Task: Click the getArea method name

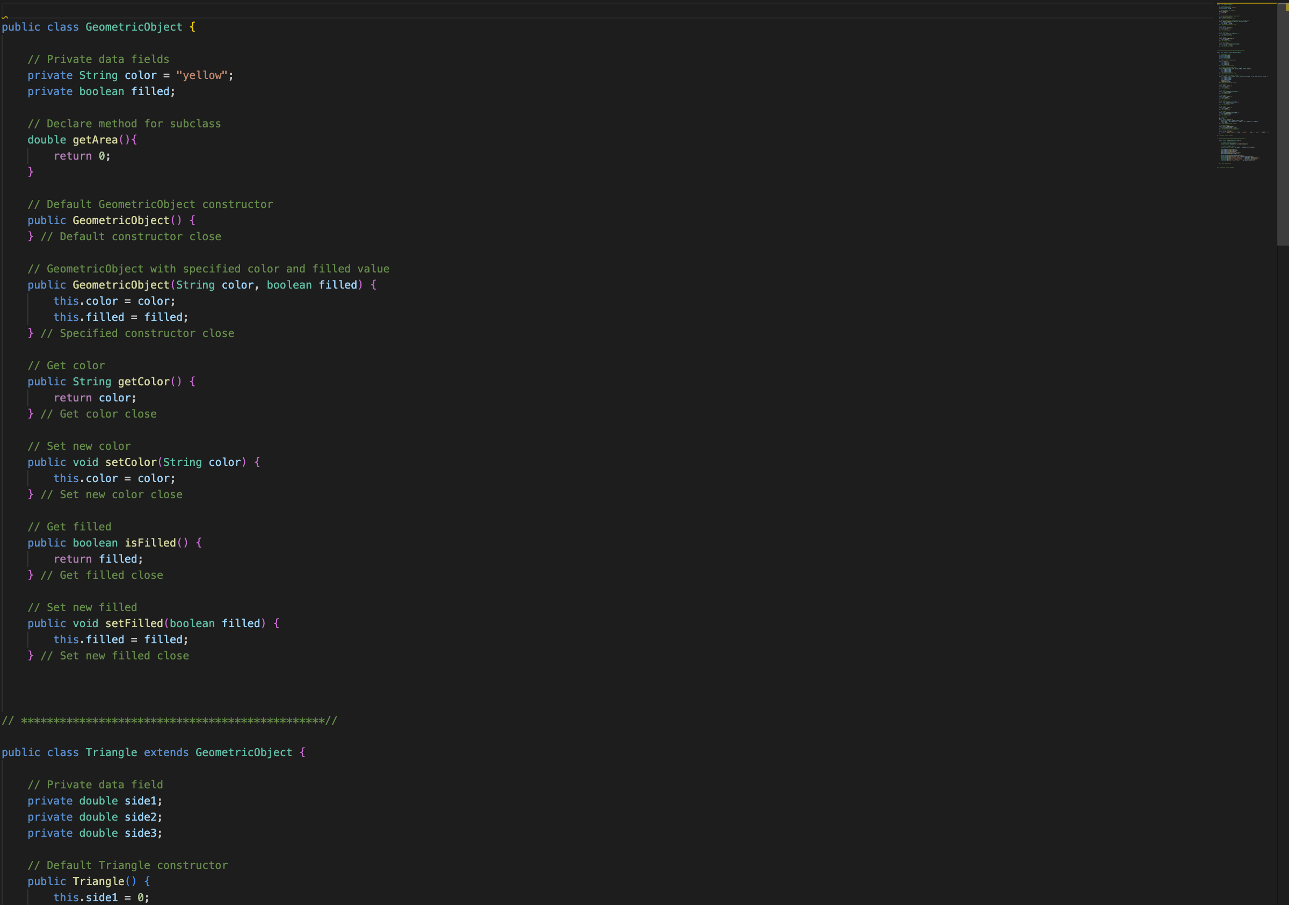Action: click(x=95, y=140)
